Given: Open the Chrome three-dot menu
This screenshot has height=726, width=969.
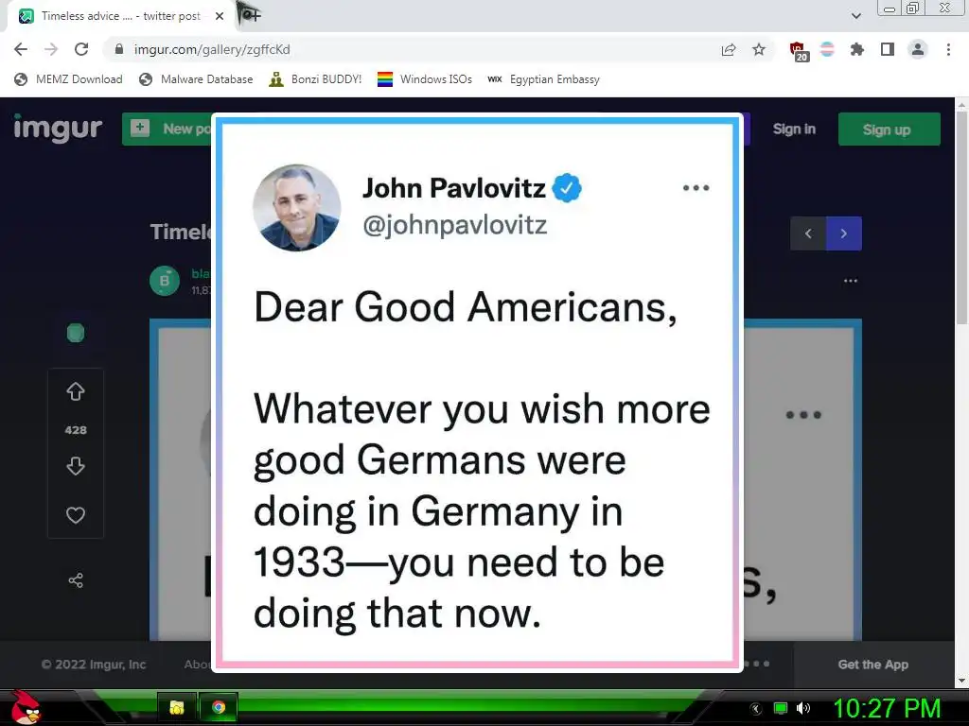Looking at the screenshot, I should [x=948, y=49].
